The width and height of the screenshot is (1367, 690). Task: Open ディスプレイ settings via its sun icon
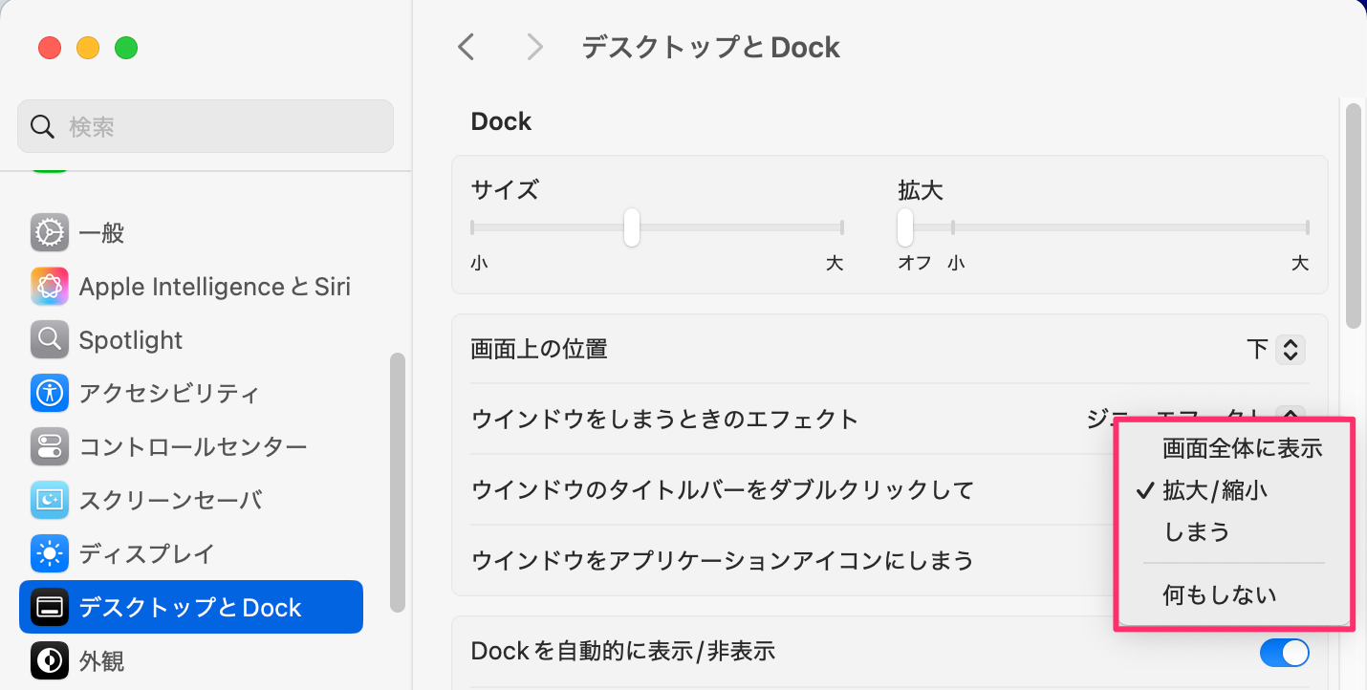tap(49, 553)
